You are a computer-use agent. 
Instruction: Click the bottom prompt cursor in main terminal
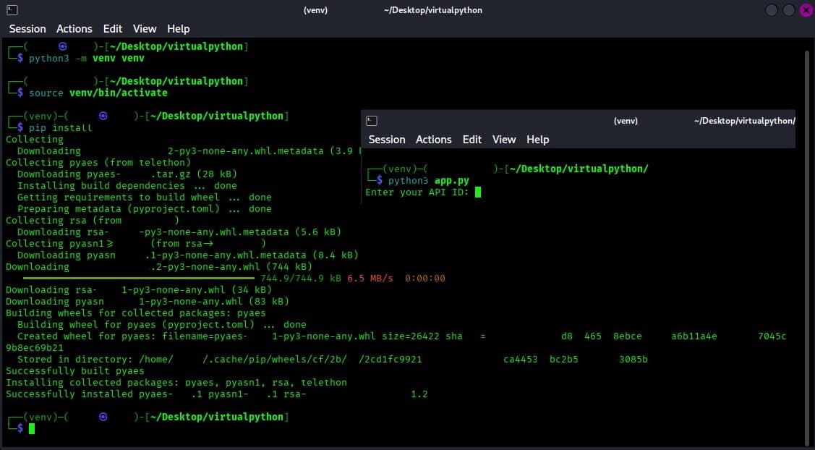coord(32,429)
